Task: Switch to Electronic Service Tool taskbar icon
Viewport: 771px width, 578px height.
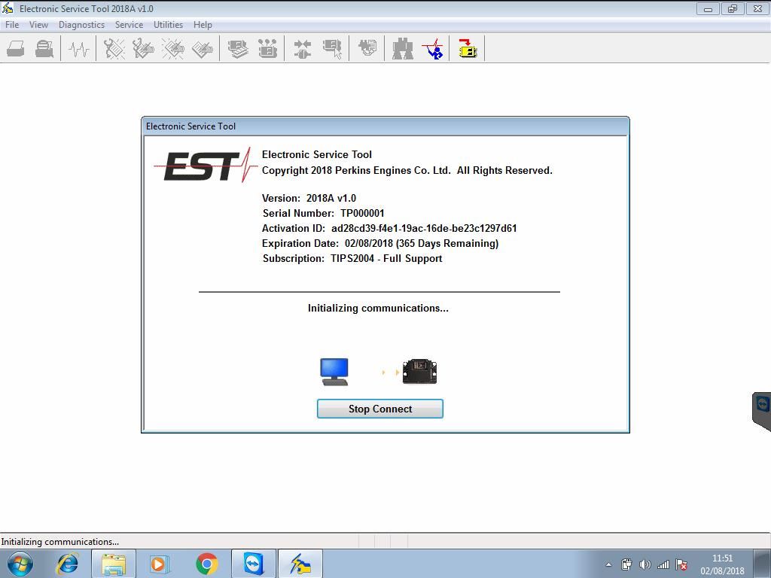Action: click(300, 564)
